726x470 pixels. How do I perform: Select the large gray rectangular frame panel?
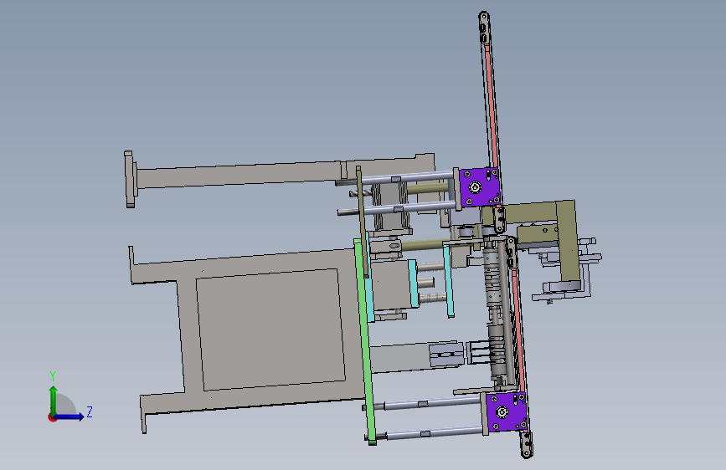coord(269,331)
